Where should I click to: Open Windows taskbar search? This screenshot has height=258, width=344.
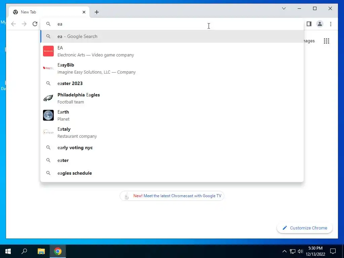coord(24,251)
